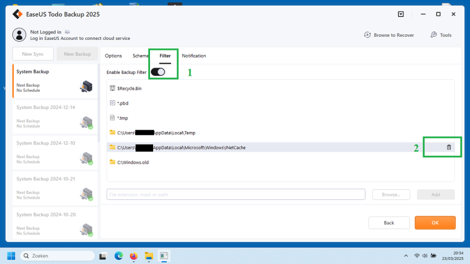
Task: Click the EaseUS logo in title bar
Action: pos(17,14)
